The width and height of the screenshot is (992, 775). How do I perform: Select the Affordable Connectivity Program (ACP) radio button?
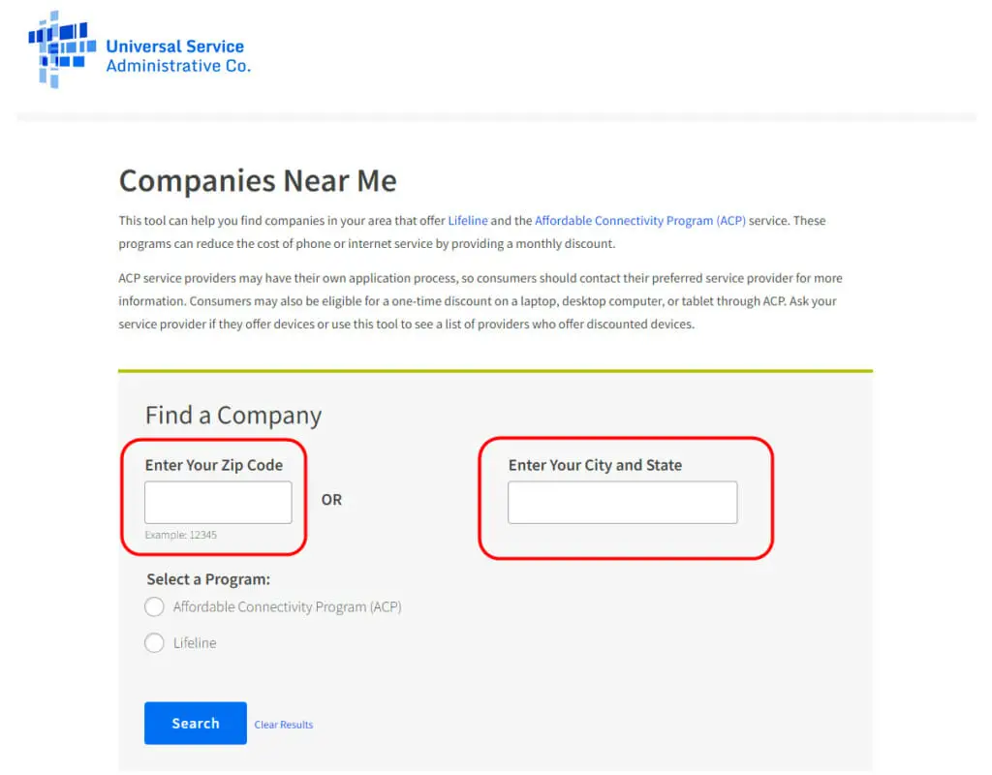154,606
